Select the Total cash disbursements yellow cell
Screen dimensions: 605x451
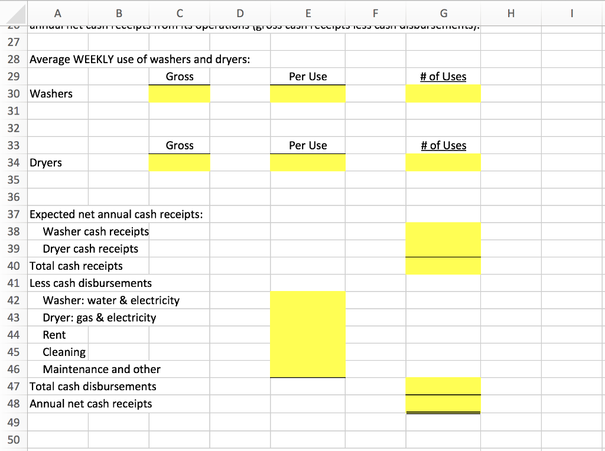(x=443, y=386)
